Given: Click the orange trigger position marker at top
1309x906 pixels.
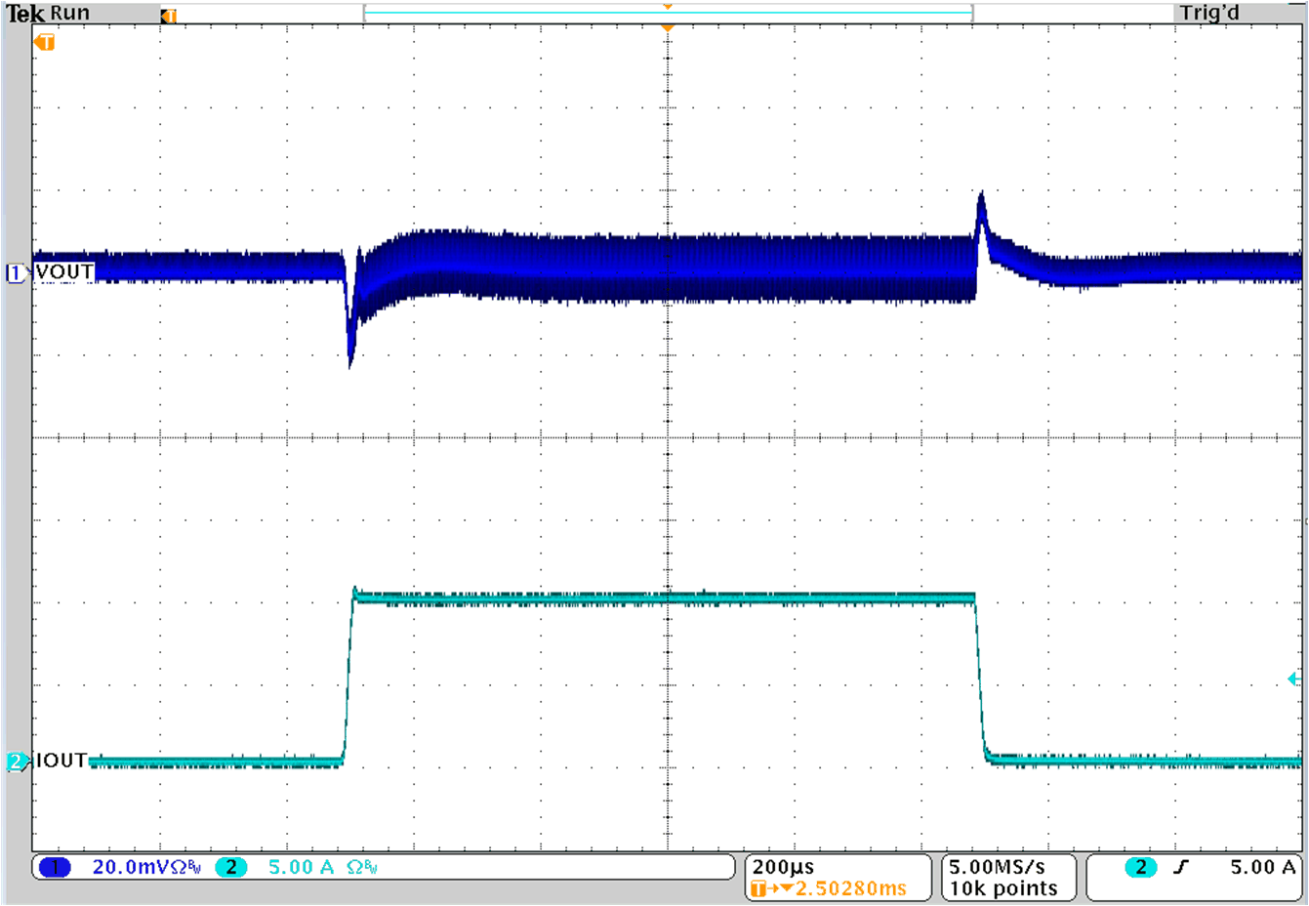Looking at the screenshot, I should (x=668, y=26).
